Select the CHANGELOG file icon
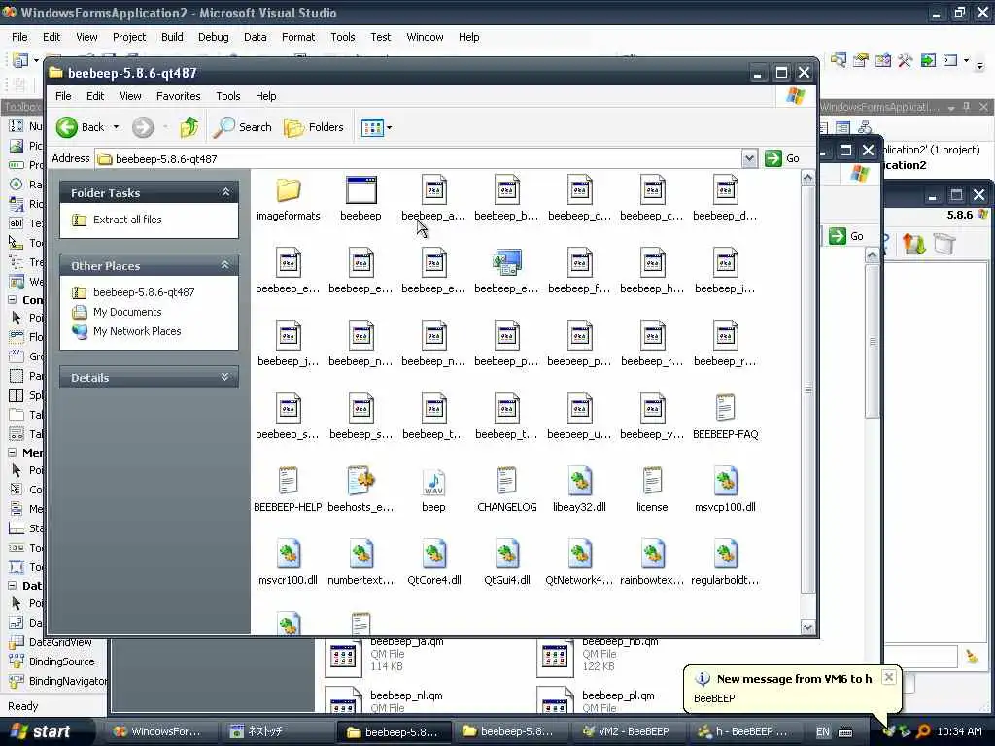Viewport: 995px width, 746px height. pyautogui.click(x=506, y=481)
